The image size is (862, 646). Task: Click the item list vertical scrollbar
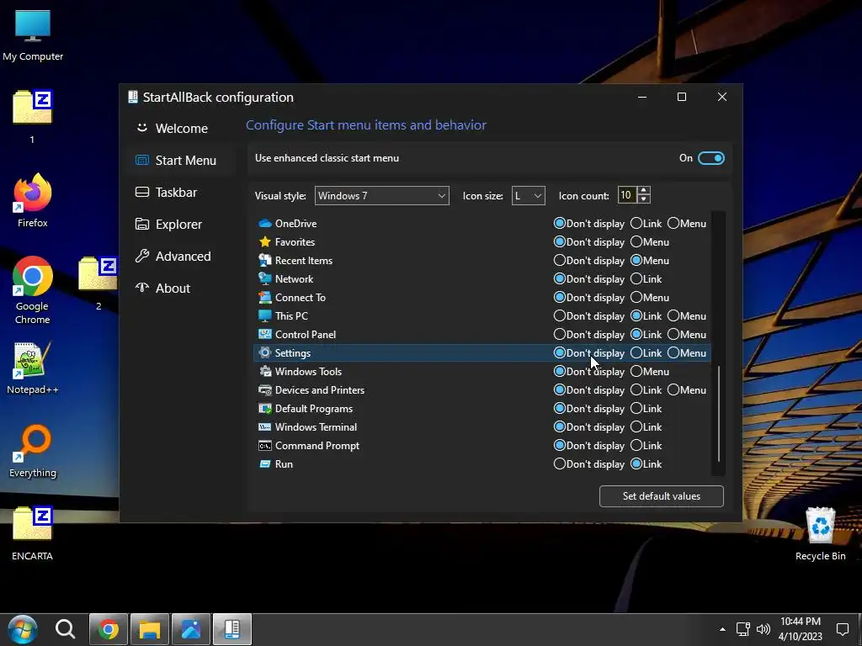point(719,413)
